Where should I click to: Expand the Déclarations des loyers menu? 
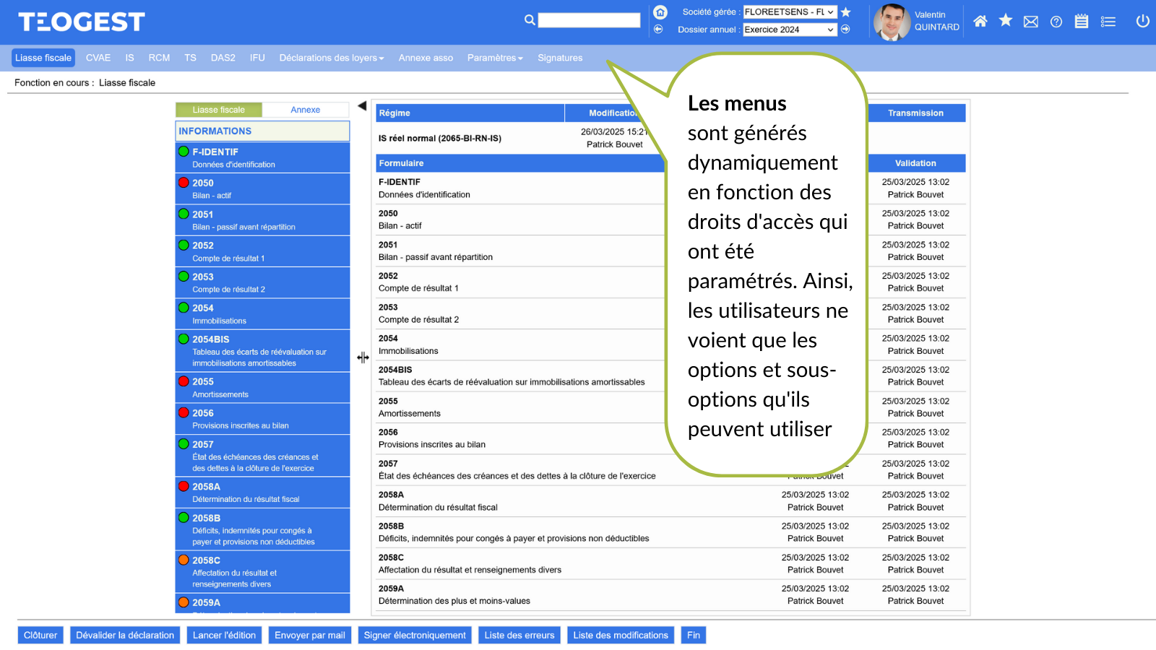click(332, 58)
